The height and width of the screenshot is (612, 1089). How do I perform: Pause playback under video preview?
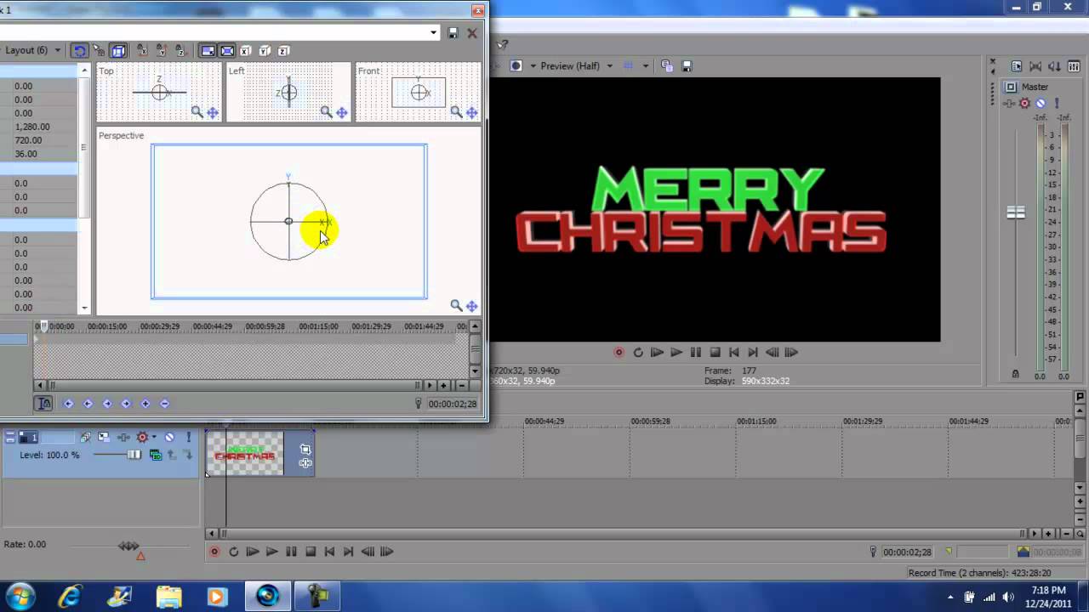(x=695, y=352)
